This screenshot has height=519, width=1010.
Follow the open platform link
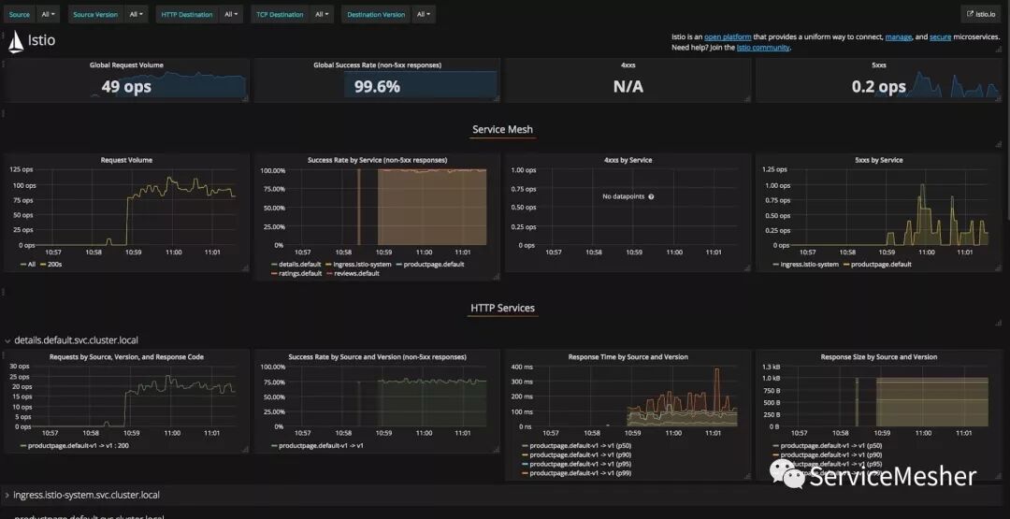(728, 37)
